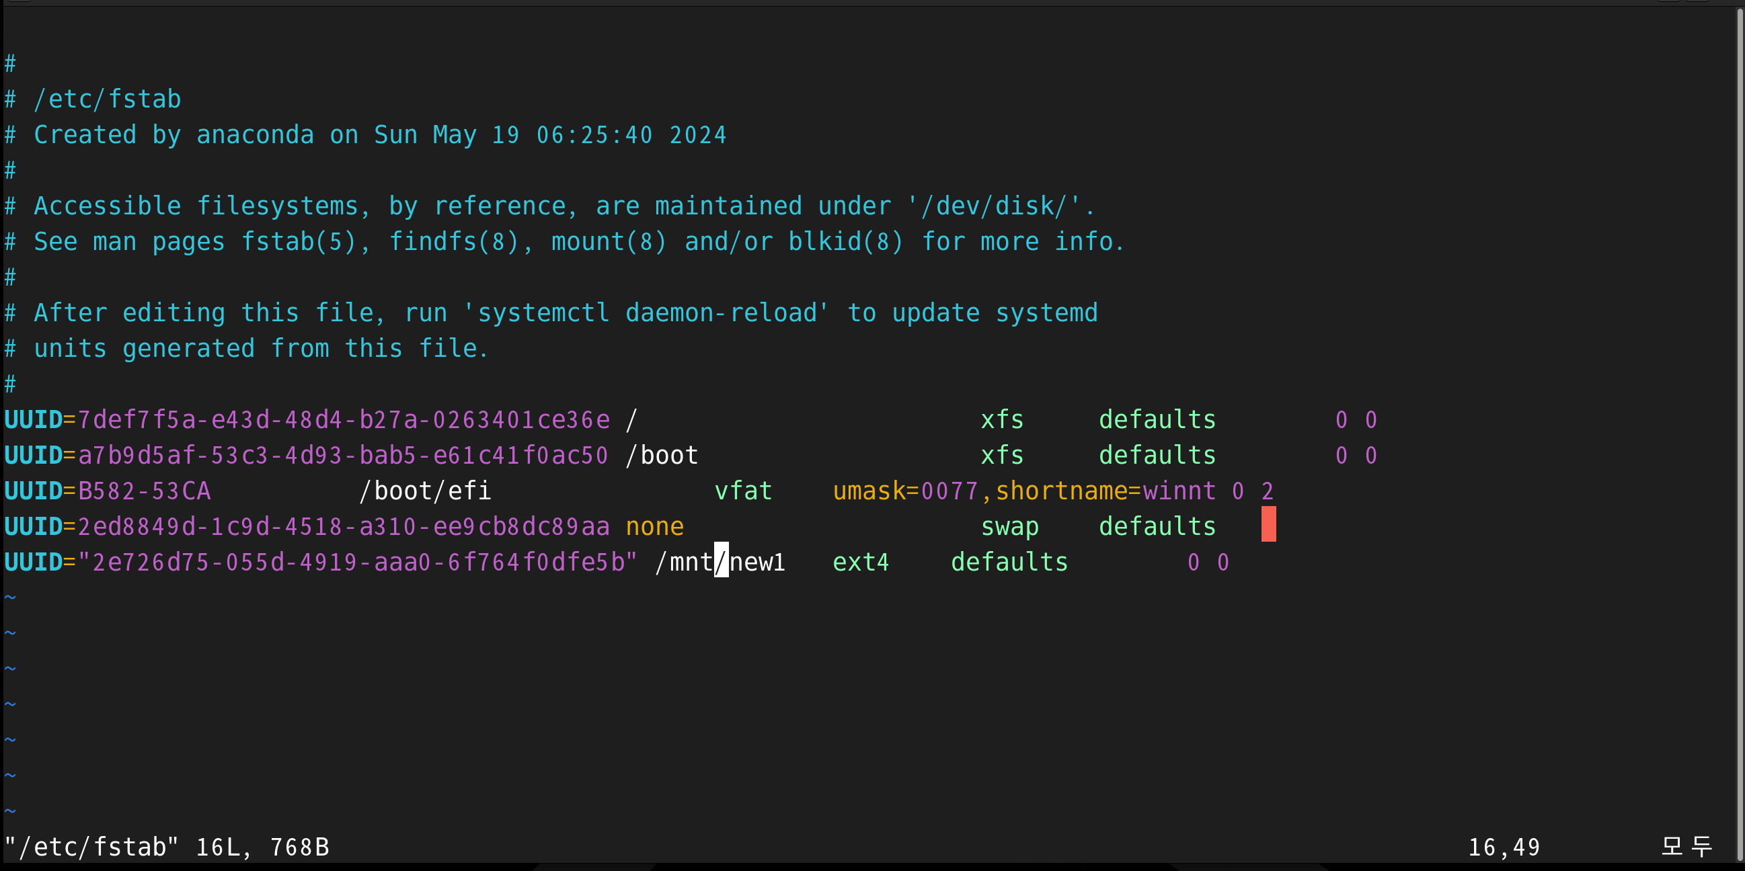Click the word none on swap line
Image resolution: width=1745 pixels, height=871 pixels.
click(x=654, y=526)
